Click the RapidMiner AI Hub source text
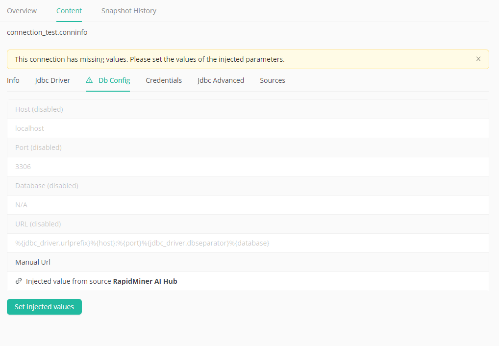 pyautogui.click(x=145, y=281)
